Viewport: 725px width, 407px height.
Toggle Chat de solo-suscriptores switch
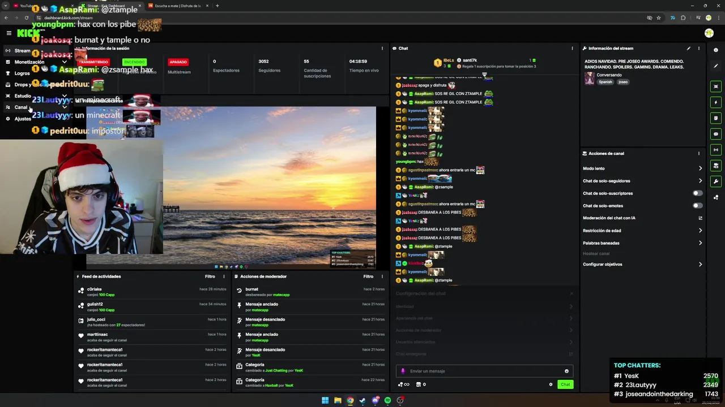point(698,193)
